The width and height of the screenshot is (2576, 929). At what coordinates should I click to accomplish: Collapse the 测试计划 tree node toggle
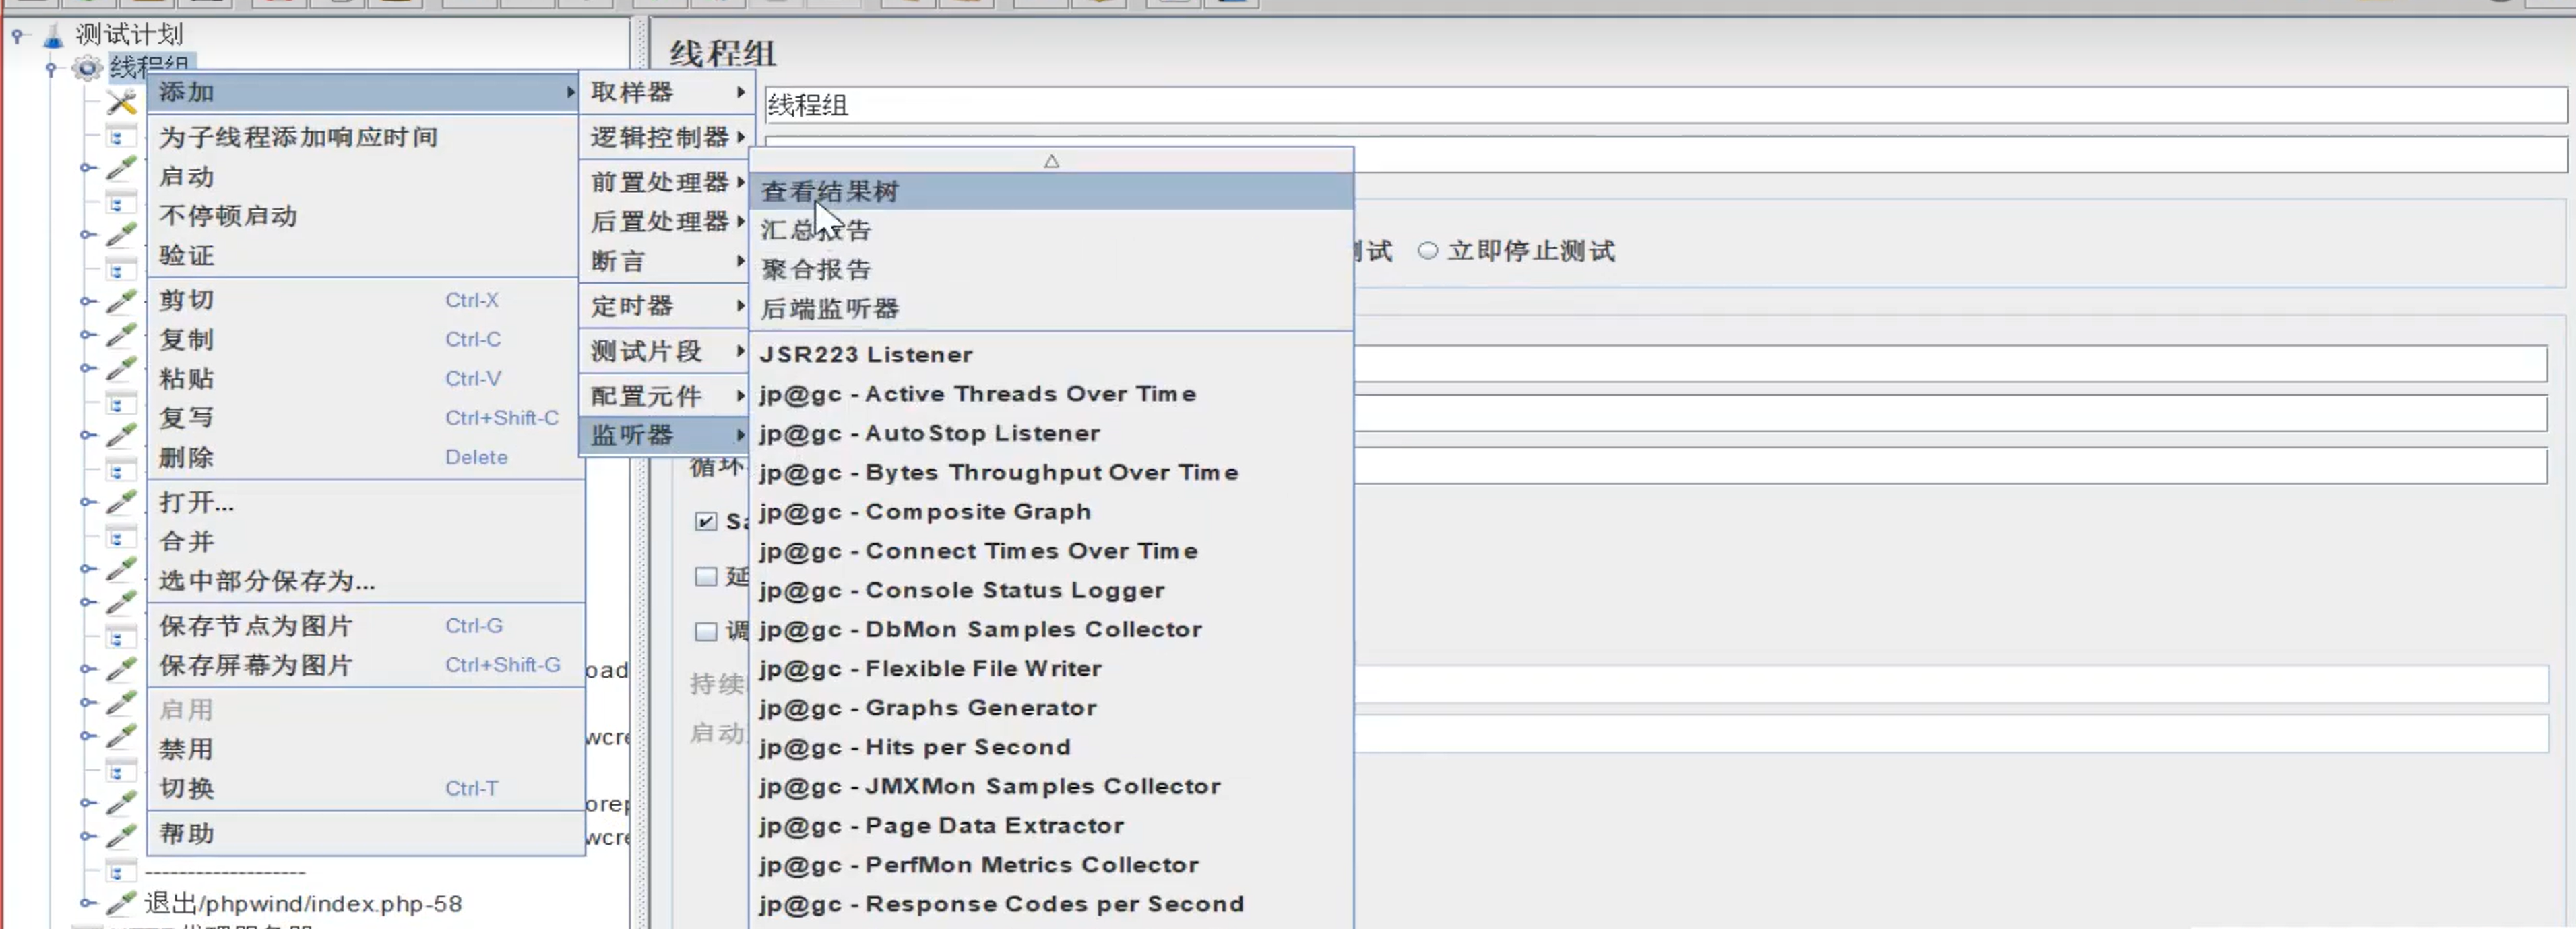click(17, 35)
